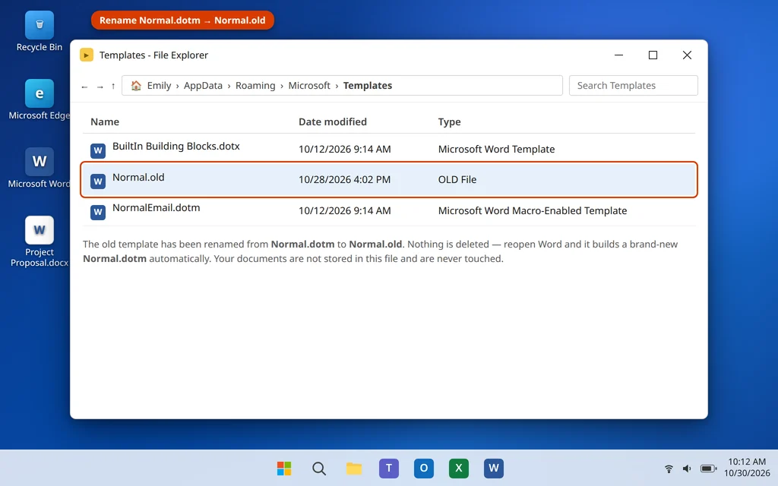This screenshot has height=486, width=778.
Task: Click the volume speaker tray icon
Action: tap(687, 468)
